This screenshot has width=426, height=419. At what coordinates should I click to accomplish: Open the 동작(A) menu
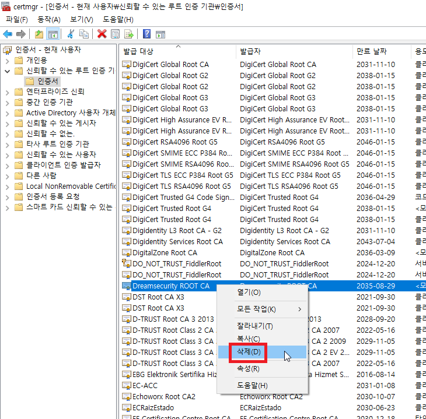click(x=49, y=20)
